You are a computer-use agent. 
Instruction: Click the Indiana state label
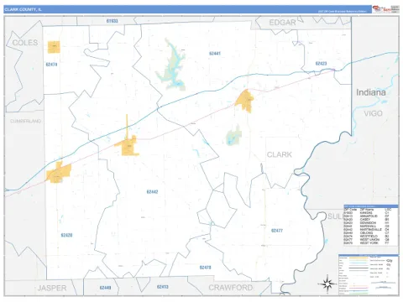click(371, 92)
